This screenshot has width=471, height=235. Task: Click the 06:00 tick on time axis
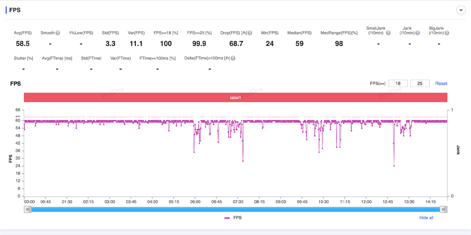point(195,202)
